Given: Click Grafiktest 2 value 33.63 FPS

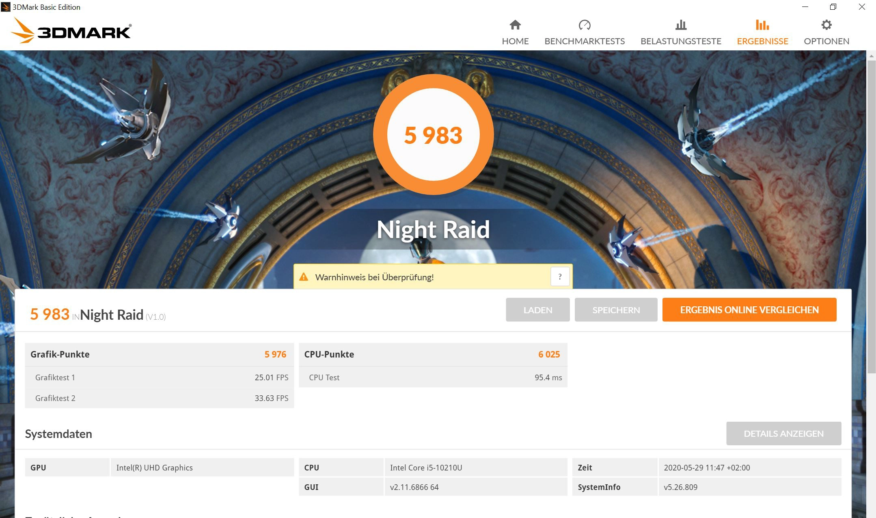Looking at the screenshot, I should point(271,398).
